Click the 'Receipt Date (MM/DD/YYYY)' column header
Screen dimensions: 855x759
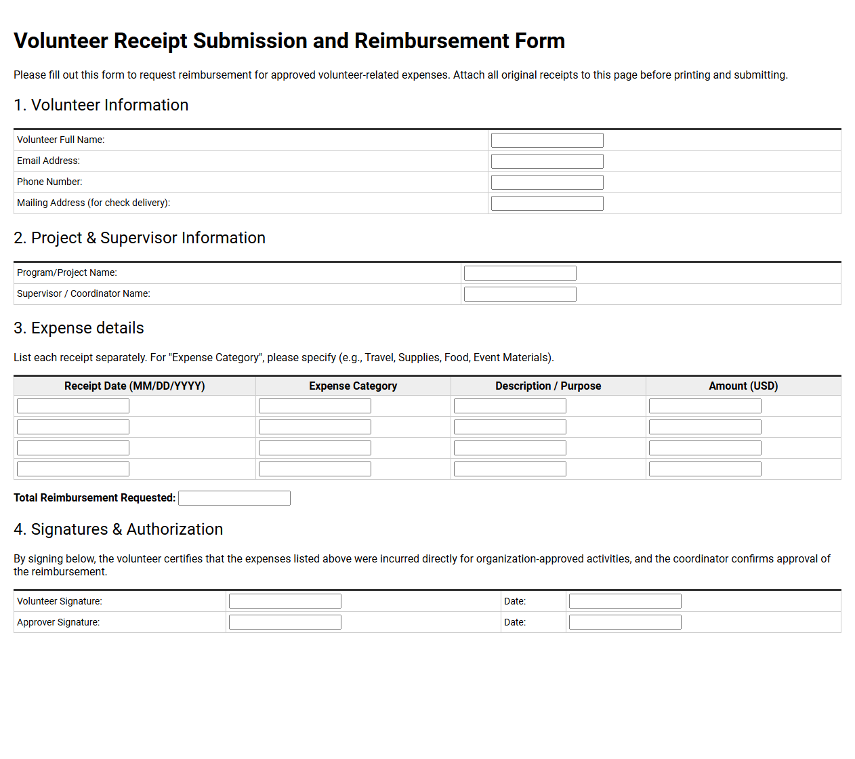[x=135, y=386]
